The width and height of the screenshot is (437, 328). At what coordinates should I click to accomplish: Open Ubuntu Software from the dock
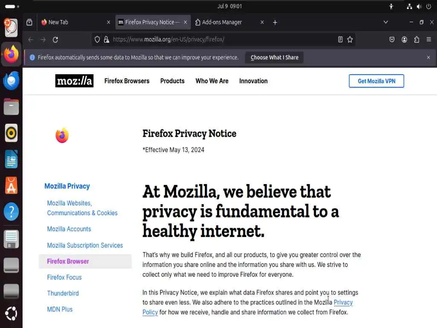[11, 185]
